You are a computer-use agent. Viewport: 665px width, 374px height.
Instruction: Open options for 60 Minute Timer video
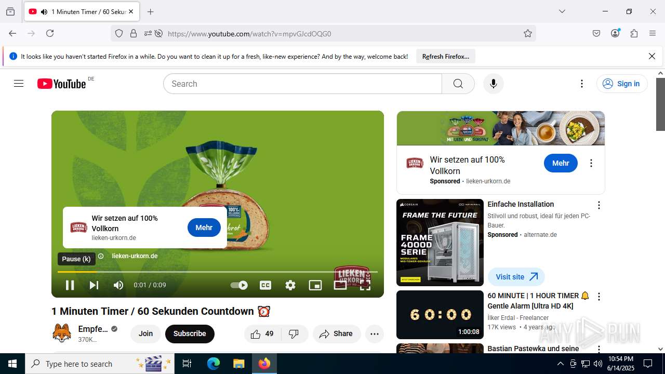point(599,297)
